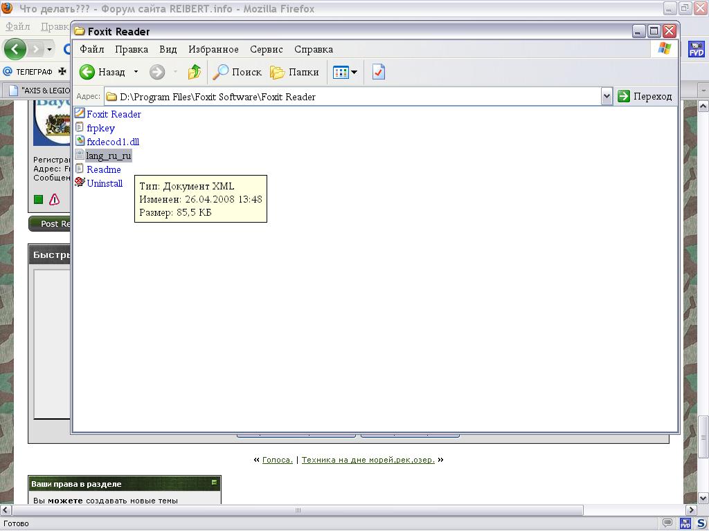
Task: Click the FVD icon in Firefox toolbar
Action: click(695, 50)
